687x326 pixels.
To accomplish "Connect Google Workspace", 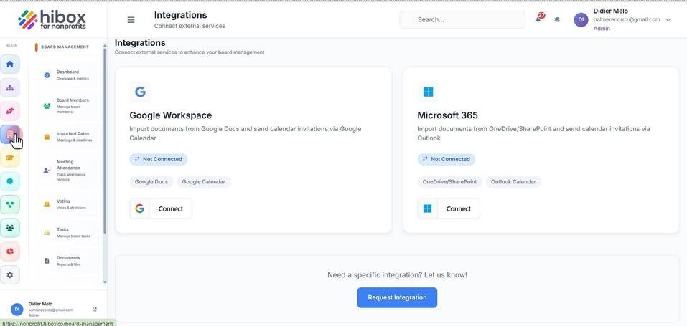I will pos(161,208).
